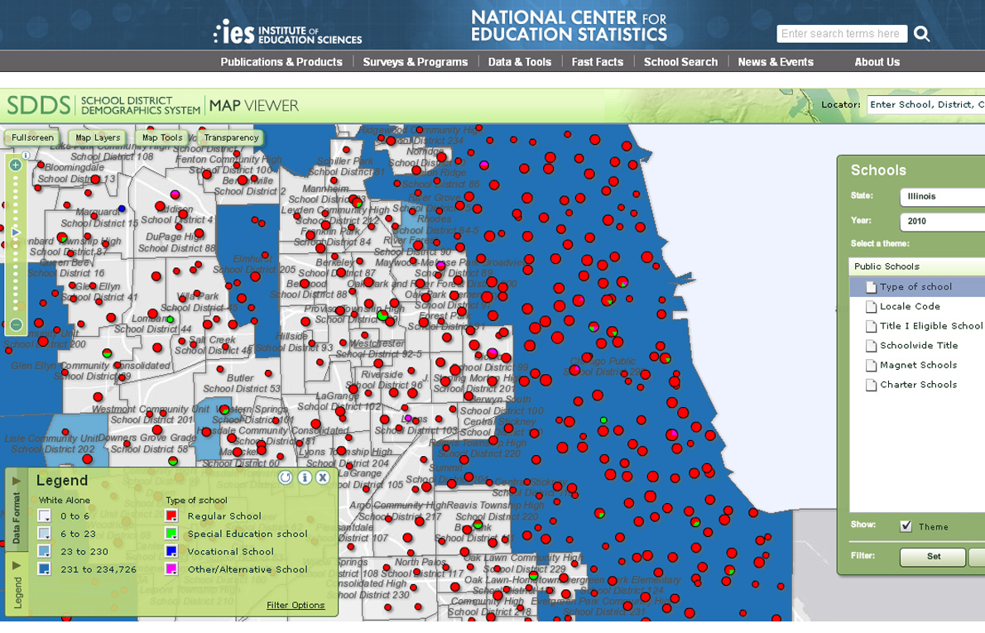Open the Filter Options link
The height and width of the screenshot is (633, 985).
295,605
